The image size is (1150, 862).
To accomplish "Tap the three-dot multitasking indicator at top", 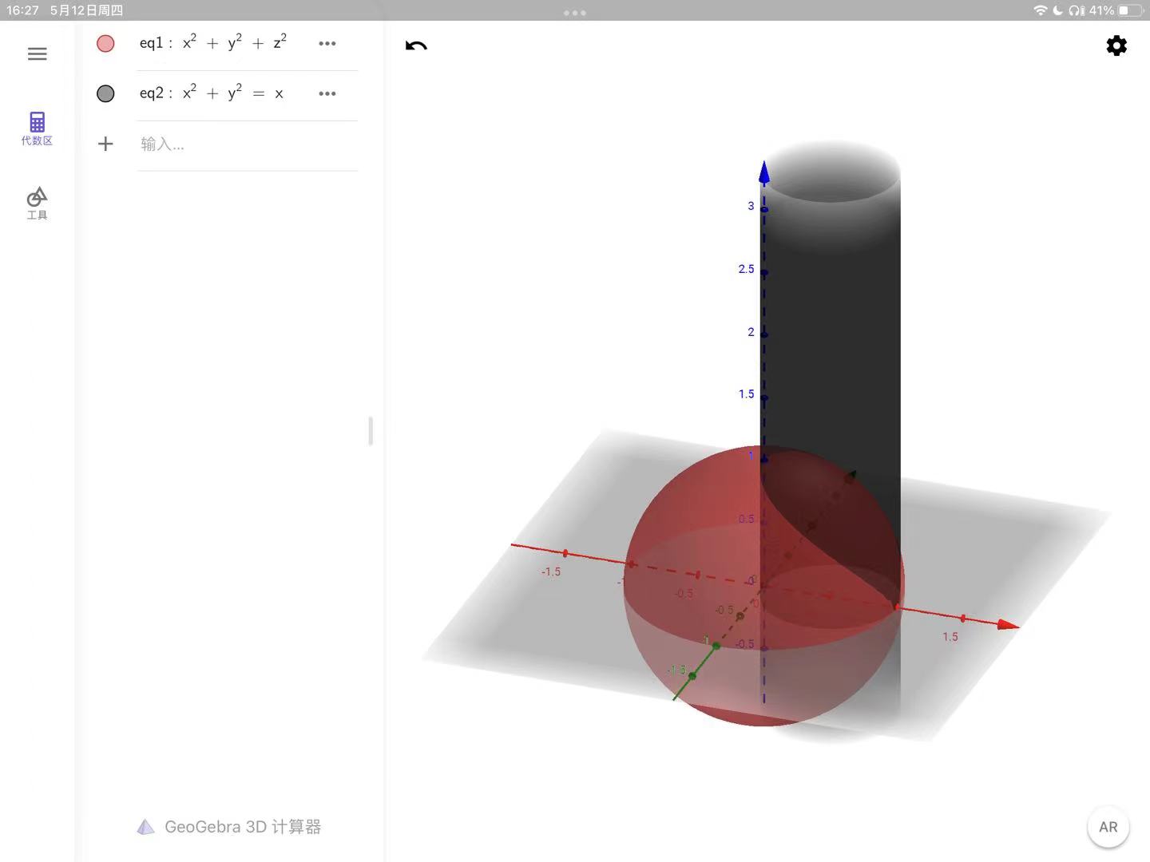I will (575, 13).
